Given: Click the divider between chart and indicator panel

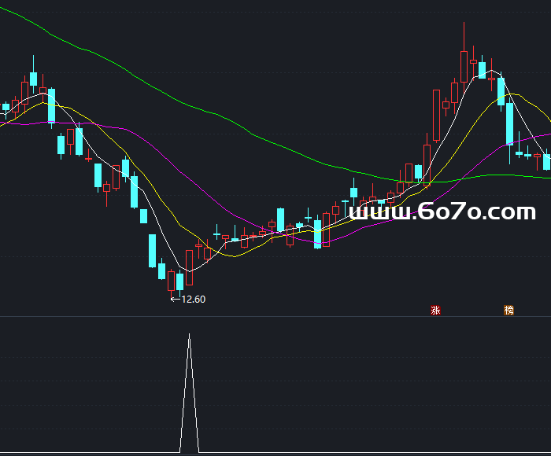Looking at the screenshot, I should point(275,317).
